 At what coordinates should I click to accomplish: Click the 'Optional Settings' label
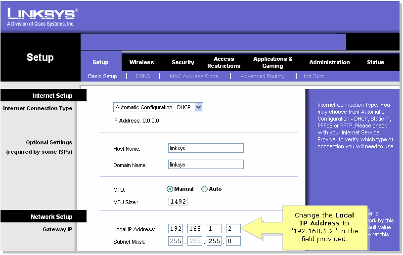[49, 142]
